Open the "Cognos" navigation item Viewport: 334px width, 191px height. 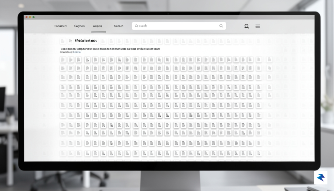(80, 26)
